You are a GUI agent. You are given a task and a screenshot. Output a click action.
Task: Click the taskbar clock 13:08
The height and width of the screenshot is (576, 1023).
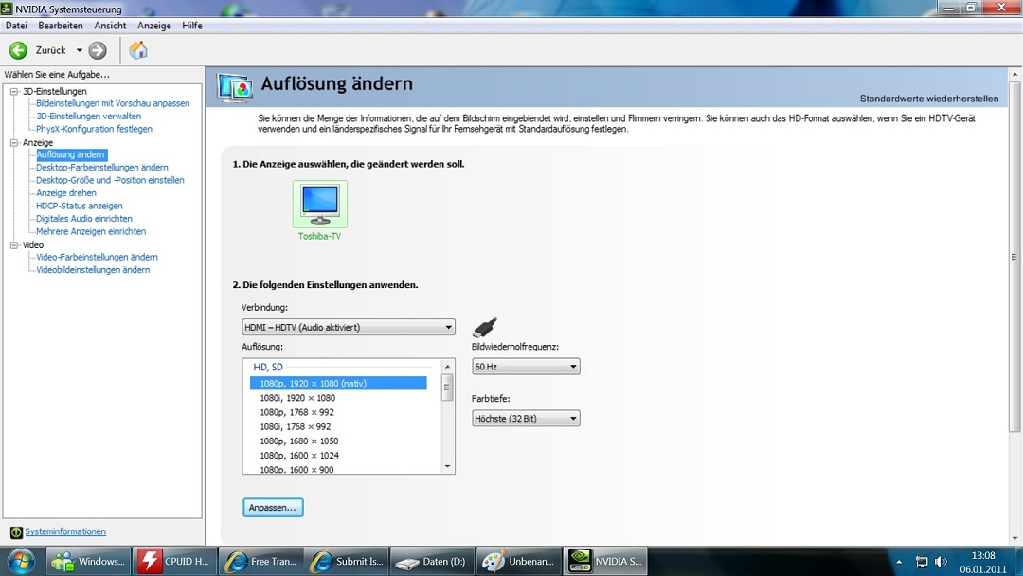983,556
